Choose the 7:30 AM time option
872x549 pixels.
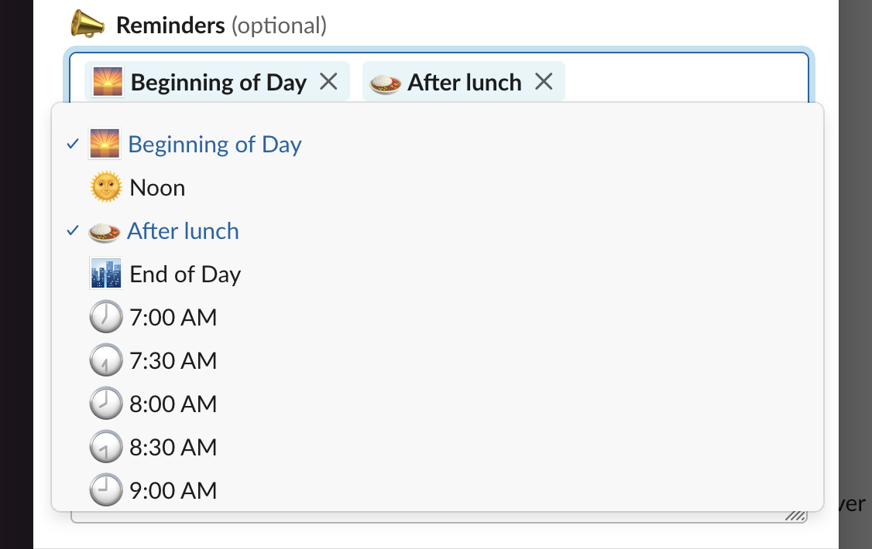(173, 361)
